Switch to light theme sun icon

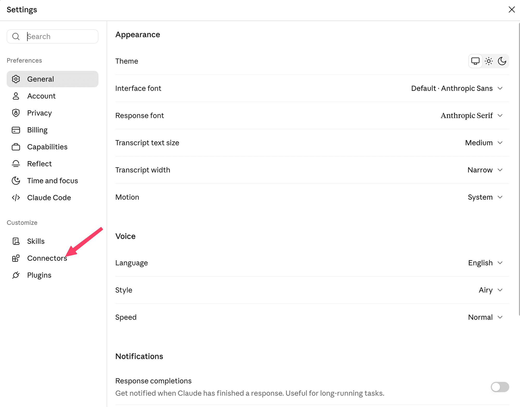[489, 61]
